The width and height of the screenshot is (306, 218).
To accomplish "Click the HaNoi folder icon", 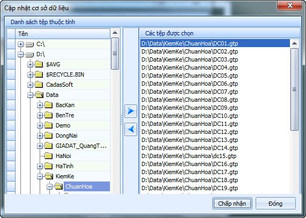I will tap(49, 156).
